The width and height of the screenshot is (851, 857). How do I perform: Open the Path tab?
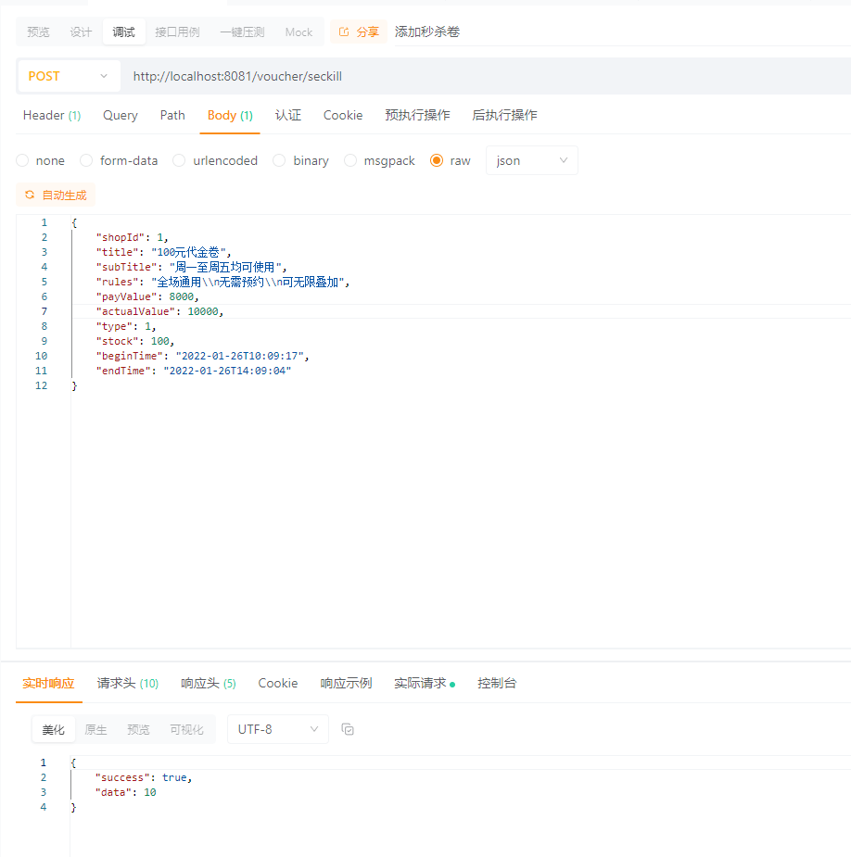click(x=172, y=115)
